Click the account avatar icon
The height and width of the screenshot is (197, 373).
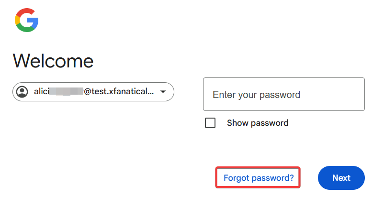[x=23, y=92]
